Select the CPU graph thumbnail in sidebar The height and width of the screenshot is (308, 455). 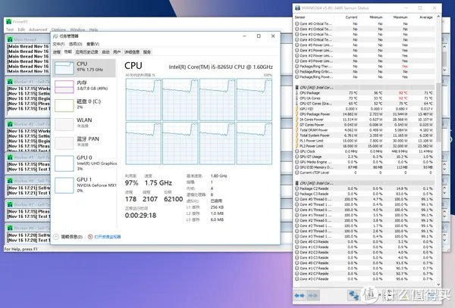pos(66,69)
